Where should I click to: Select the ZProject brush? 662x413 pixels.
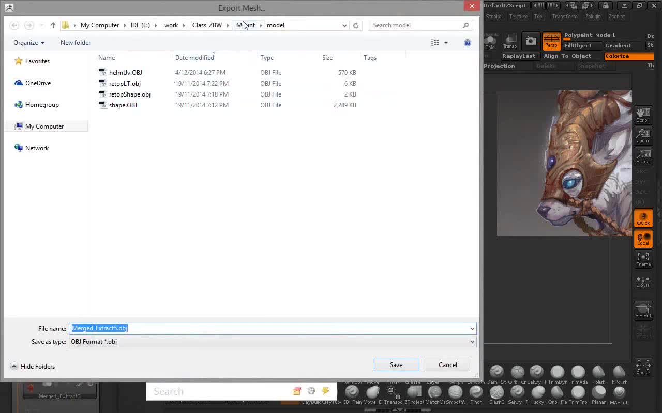click(x=414, y=395)
